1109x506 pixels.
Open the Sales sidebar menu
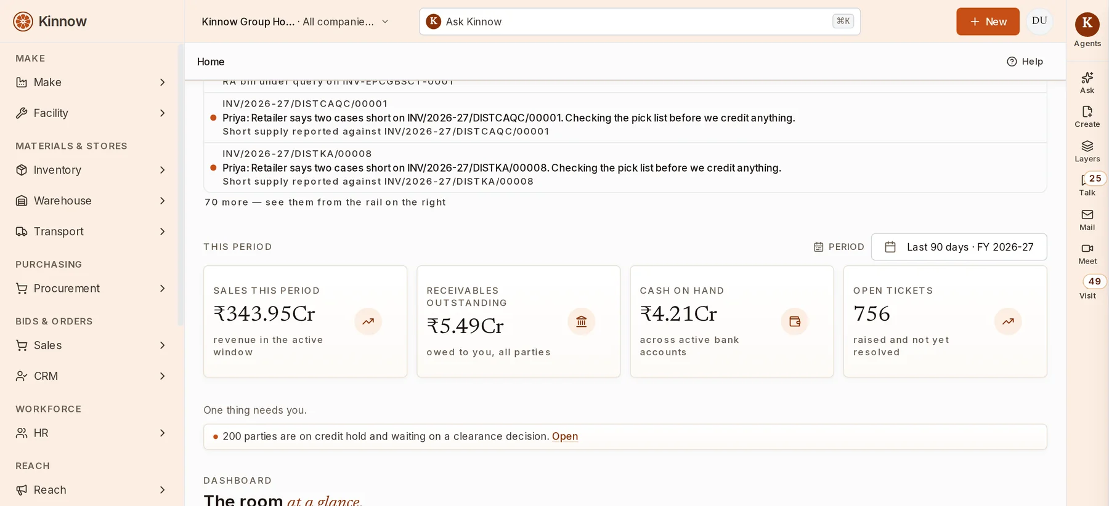[92, 345]
